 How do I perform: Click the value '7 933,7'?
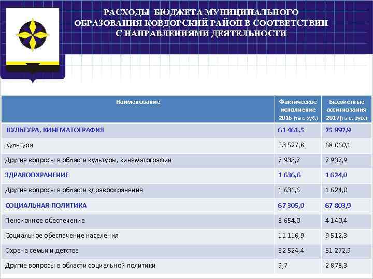tap(289, 160)
